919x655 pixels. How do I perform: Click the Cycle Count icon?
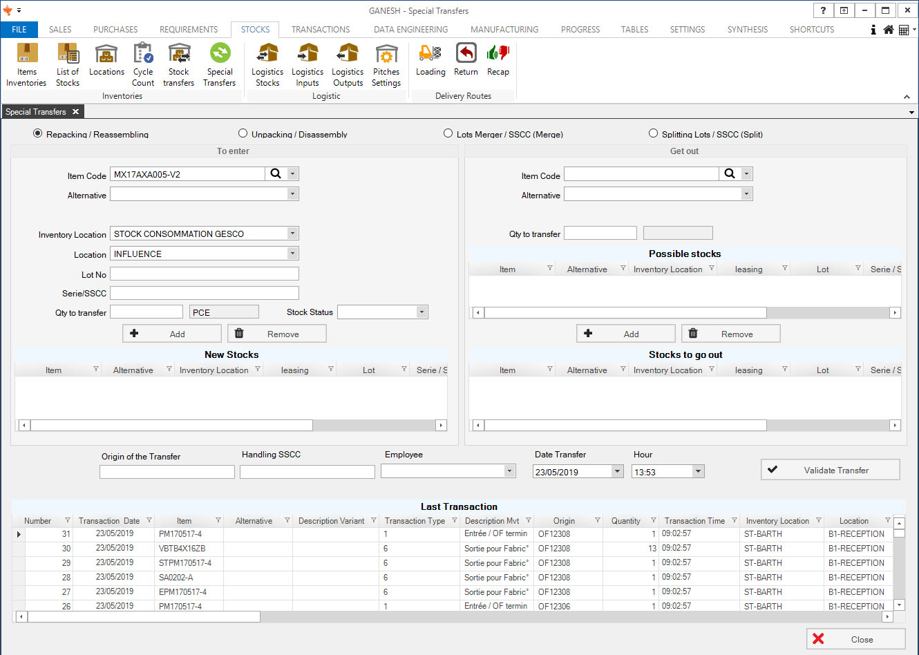(x=143, y=64)
